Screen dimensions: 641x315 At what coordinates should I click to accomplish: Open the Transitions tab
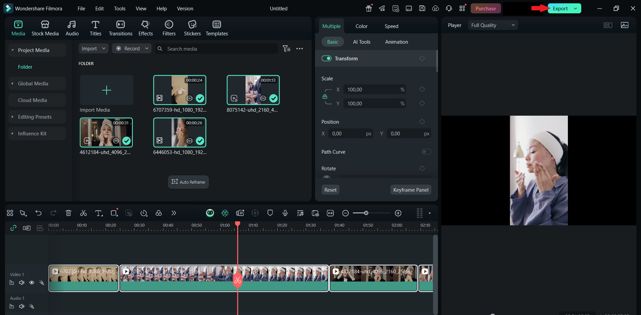tap(121, 28)
